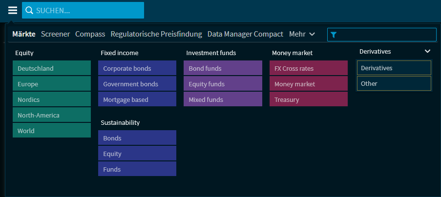Focus the market filter input box

[x=386, y=35]
